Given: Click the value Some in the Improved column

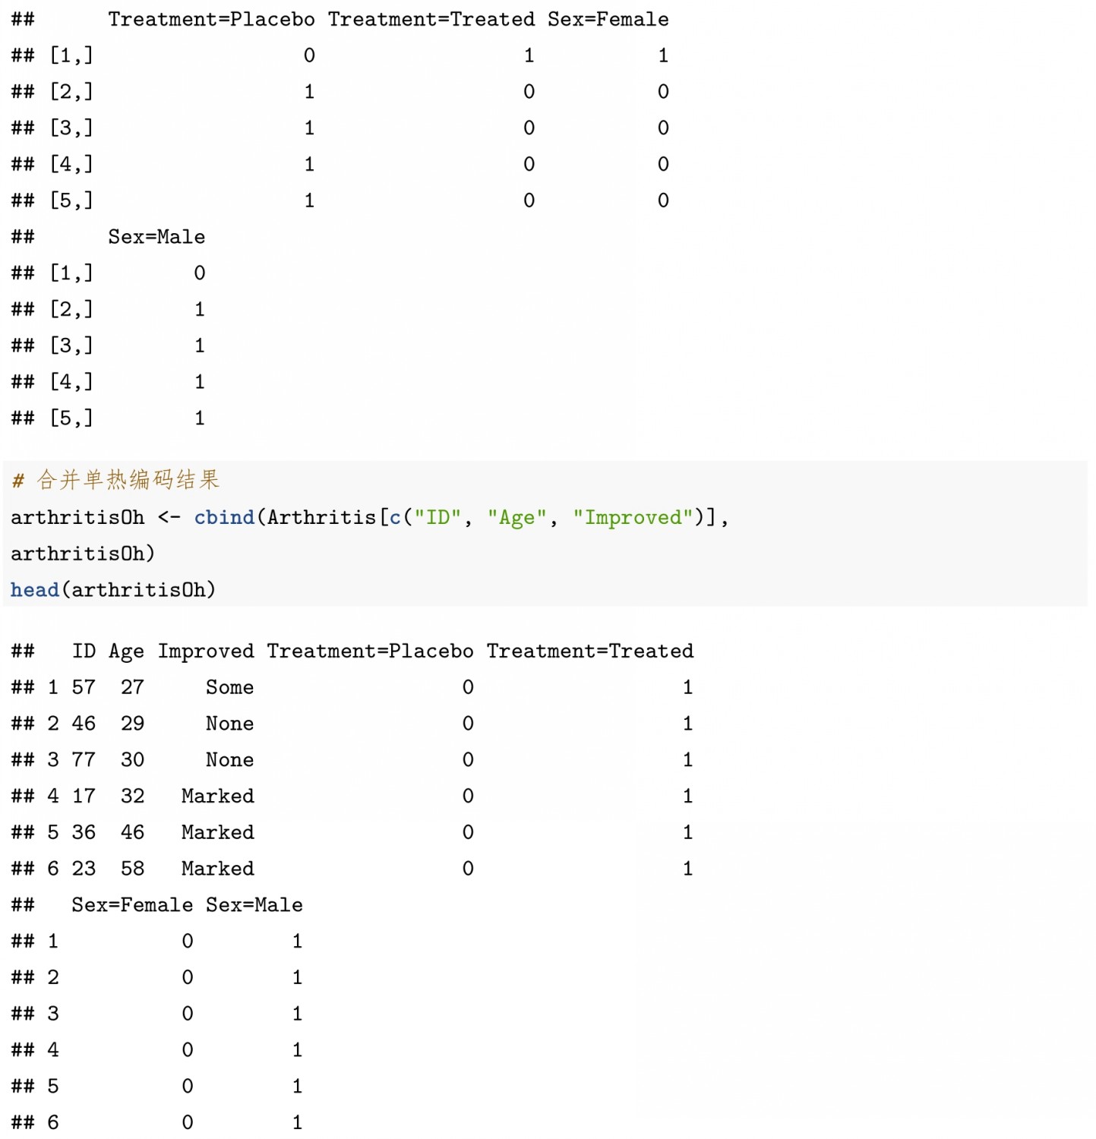Looking at the screenshot, I should 229,688.
